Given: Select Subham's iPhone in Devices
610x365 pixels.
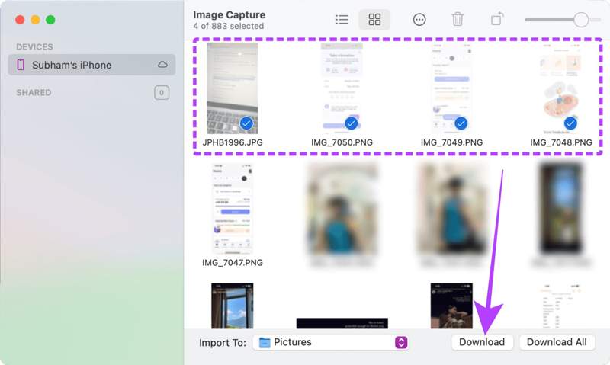Looking at the screenshot, I should pyautogui.click(x=72, y=66).
